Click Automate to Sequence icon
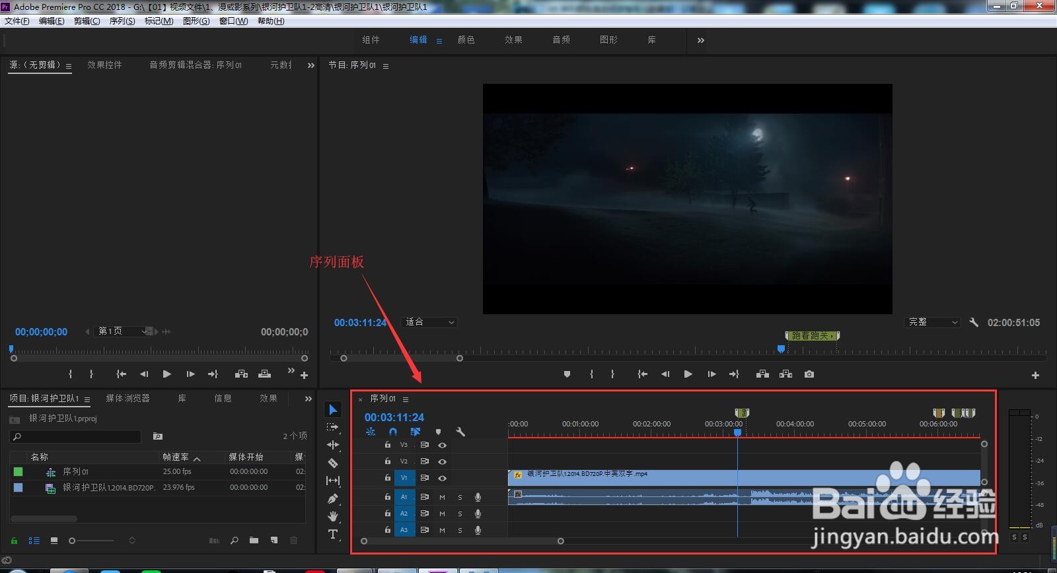The width and height of the screenshot is (1057, 573). [214, 540]
